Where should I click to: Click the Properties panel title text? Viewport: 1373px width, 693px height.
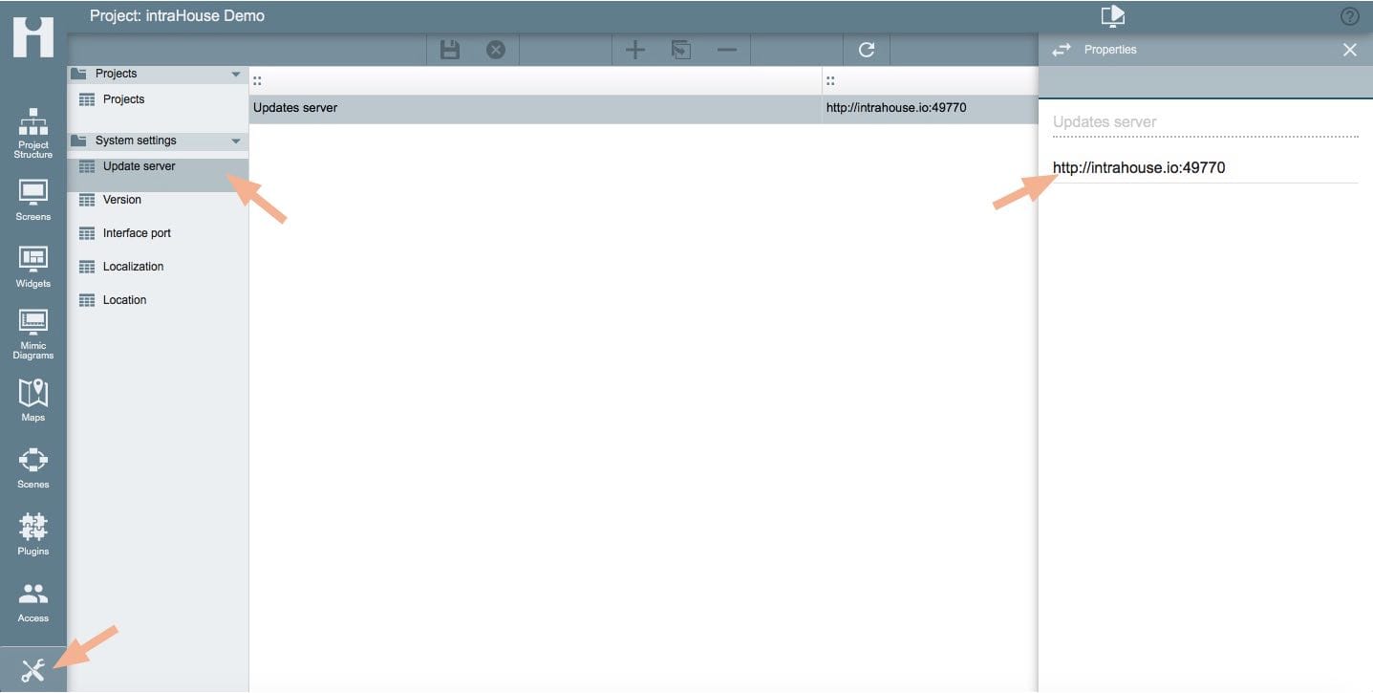click(1110, 50)
